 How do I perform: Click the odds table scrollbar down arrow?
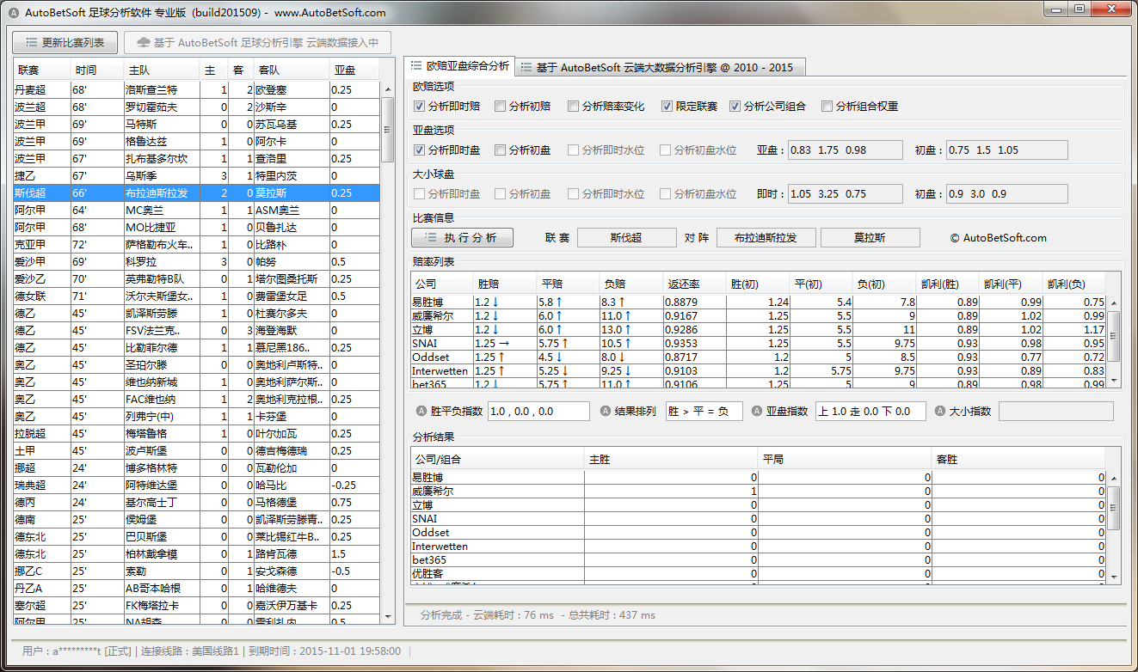1114,380
